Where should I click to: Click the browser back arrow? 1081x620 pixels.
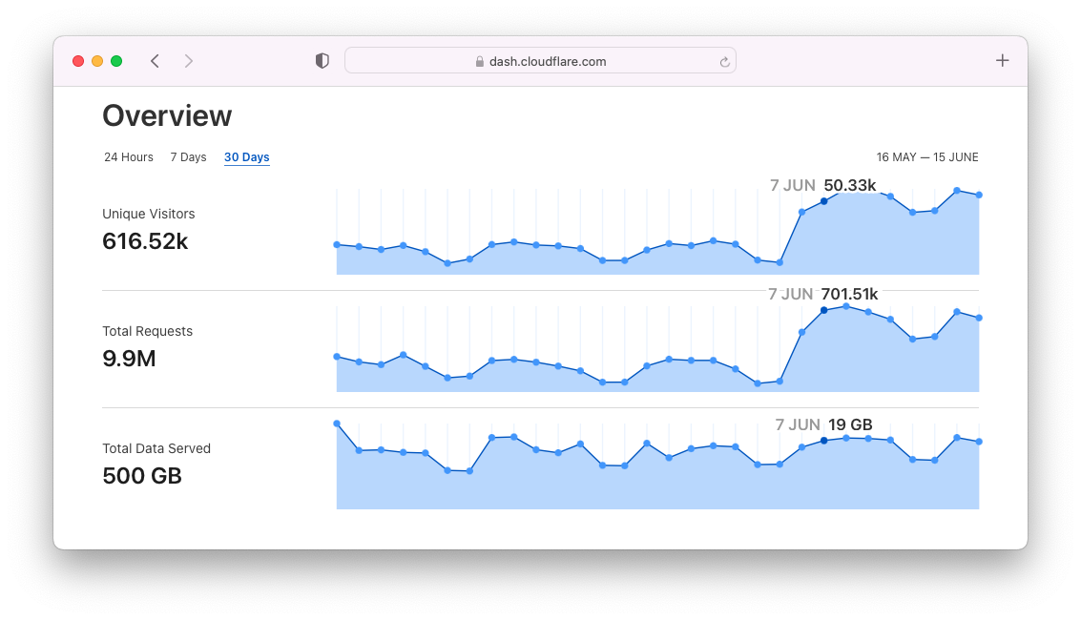[156, 61]
